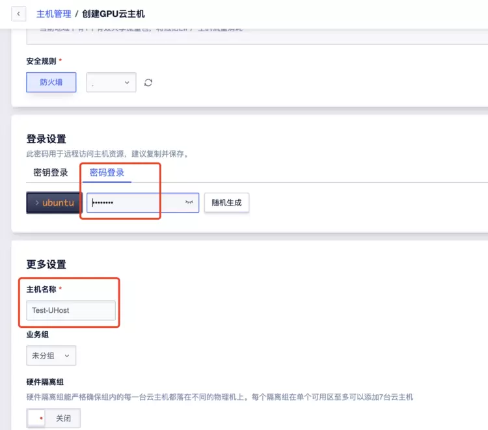488x430 pixels.
Task: Go to 主机管理 breadcrumb link
Action: click(53, 14)
